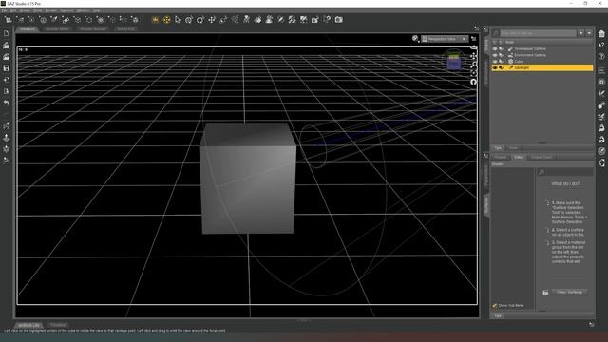608x342 pixels.
Task: Toggle visibility eye of Tonemapper Options
Action: tap(495, 48)
